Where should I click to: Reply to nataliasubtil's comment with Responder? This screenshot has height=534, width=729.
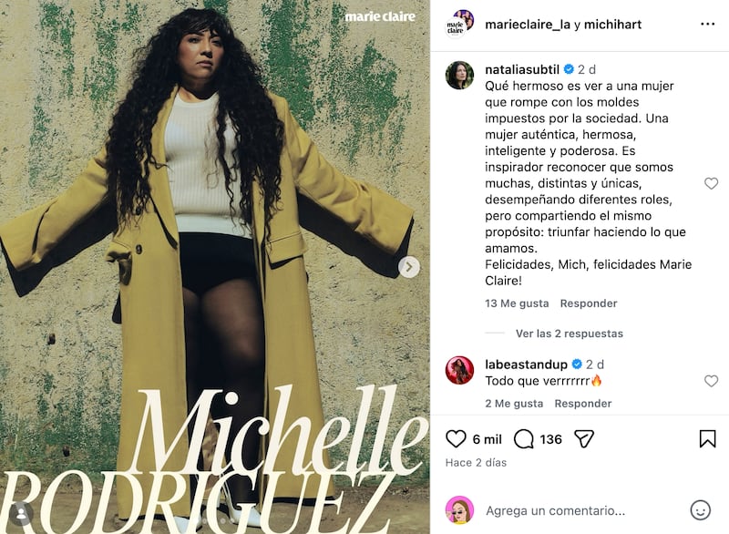click(x=589, y=303)
